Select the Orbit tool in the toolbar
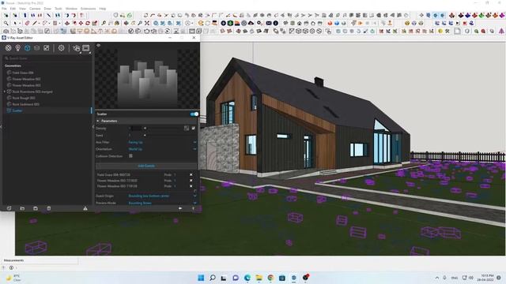 click(126, 23)
